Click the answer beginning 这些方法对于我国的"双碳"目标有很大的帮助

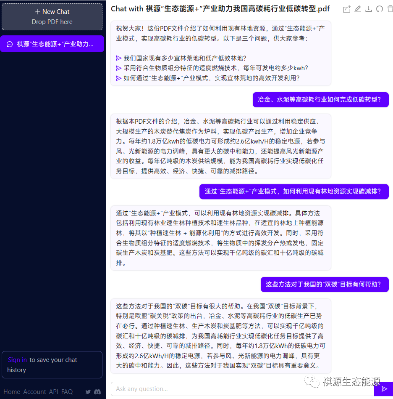(x=220, y=336)
